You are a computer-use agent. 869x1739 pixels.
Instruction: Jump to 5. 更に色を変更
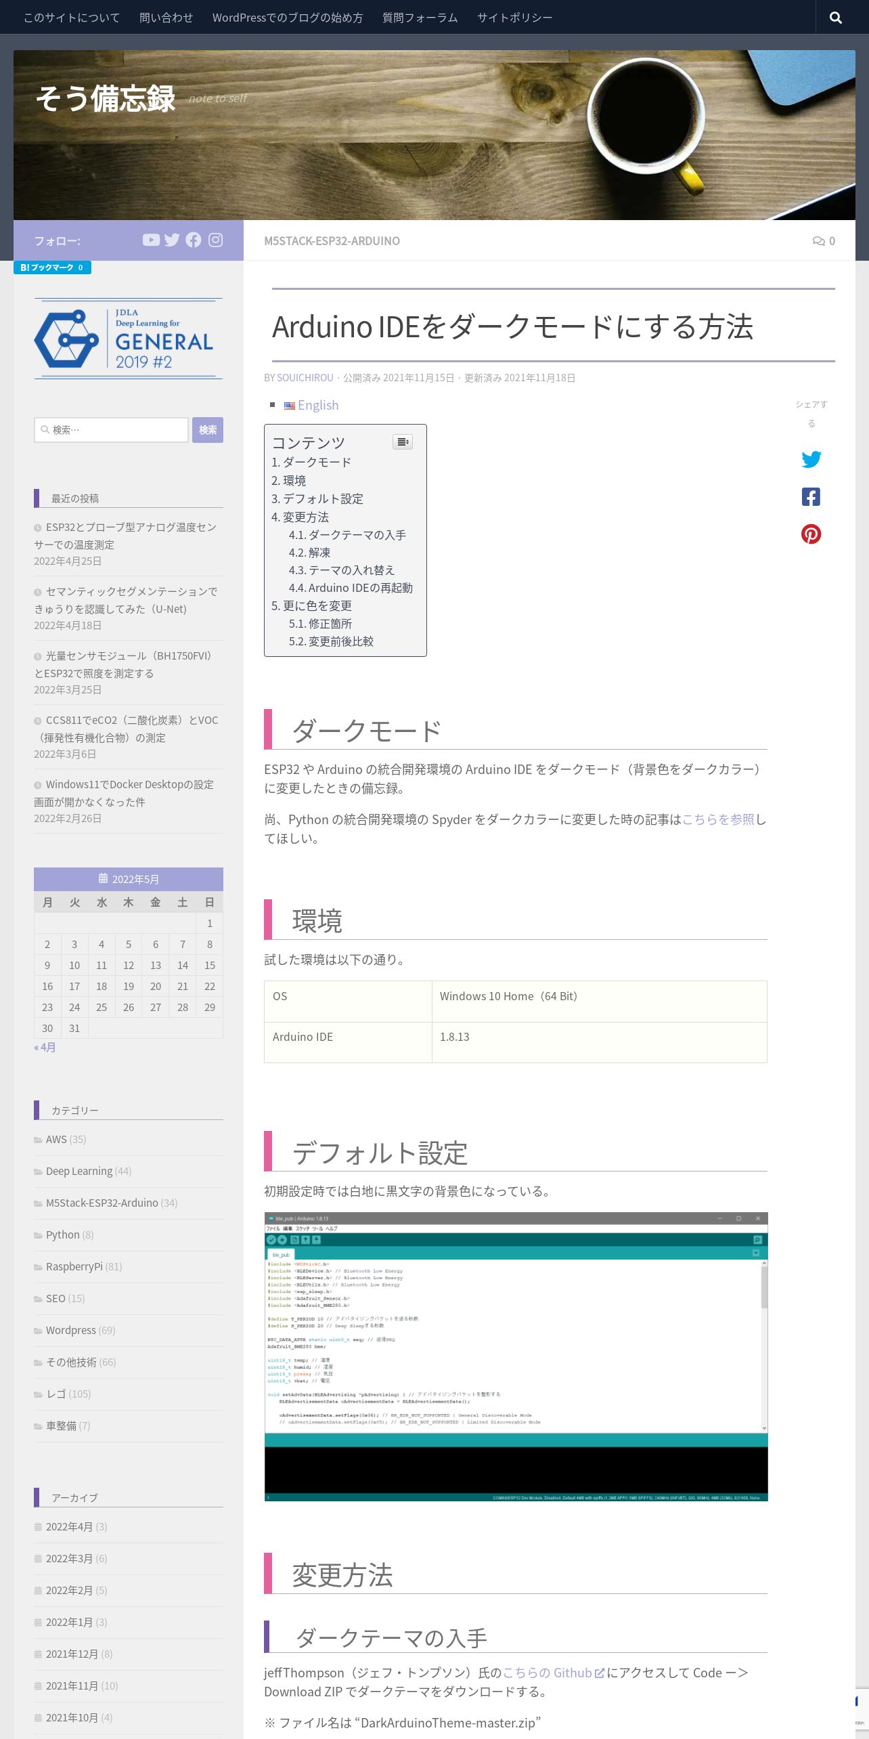click(311, 606)
